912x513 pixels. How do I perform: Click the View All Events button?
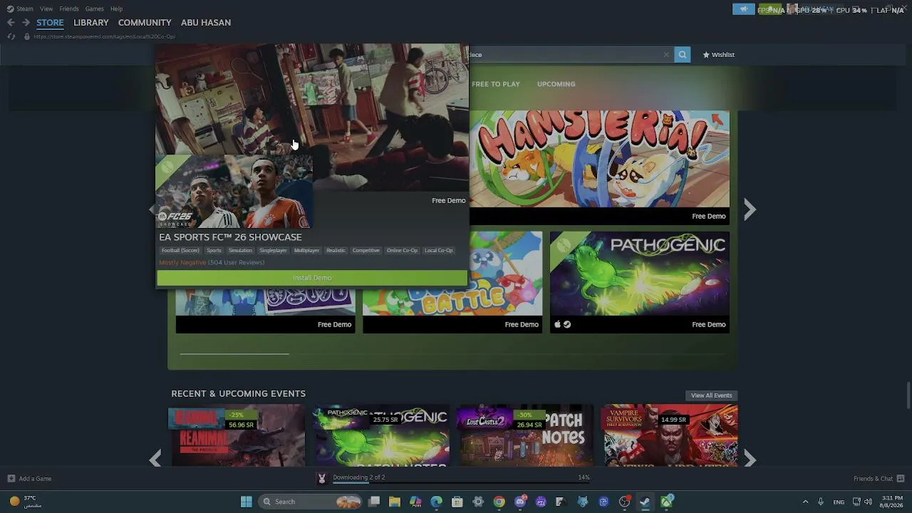click(x=711, y=395)
